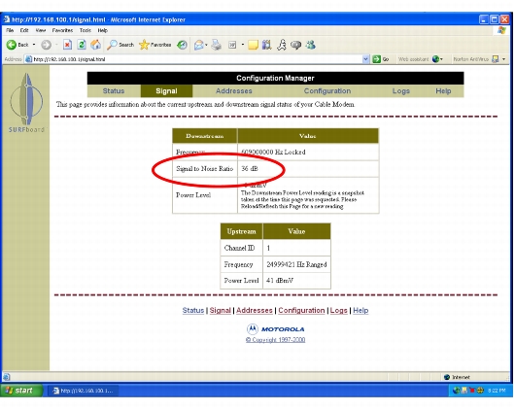This screenshot has height=410, width=515.
Task: Open the Favorites menu
Action: point(62,30)
